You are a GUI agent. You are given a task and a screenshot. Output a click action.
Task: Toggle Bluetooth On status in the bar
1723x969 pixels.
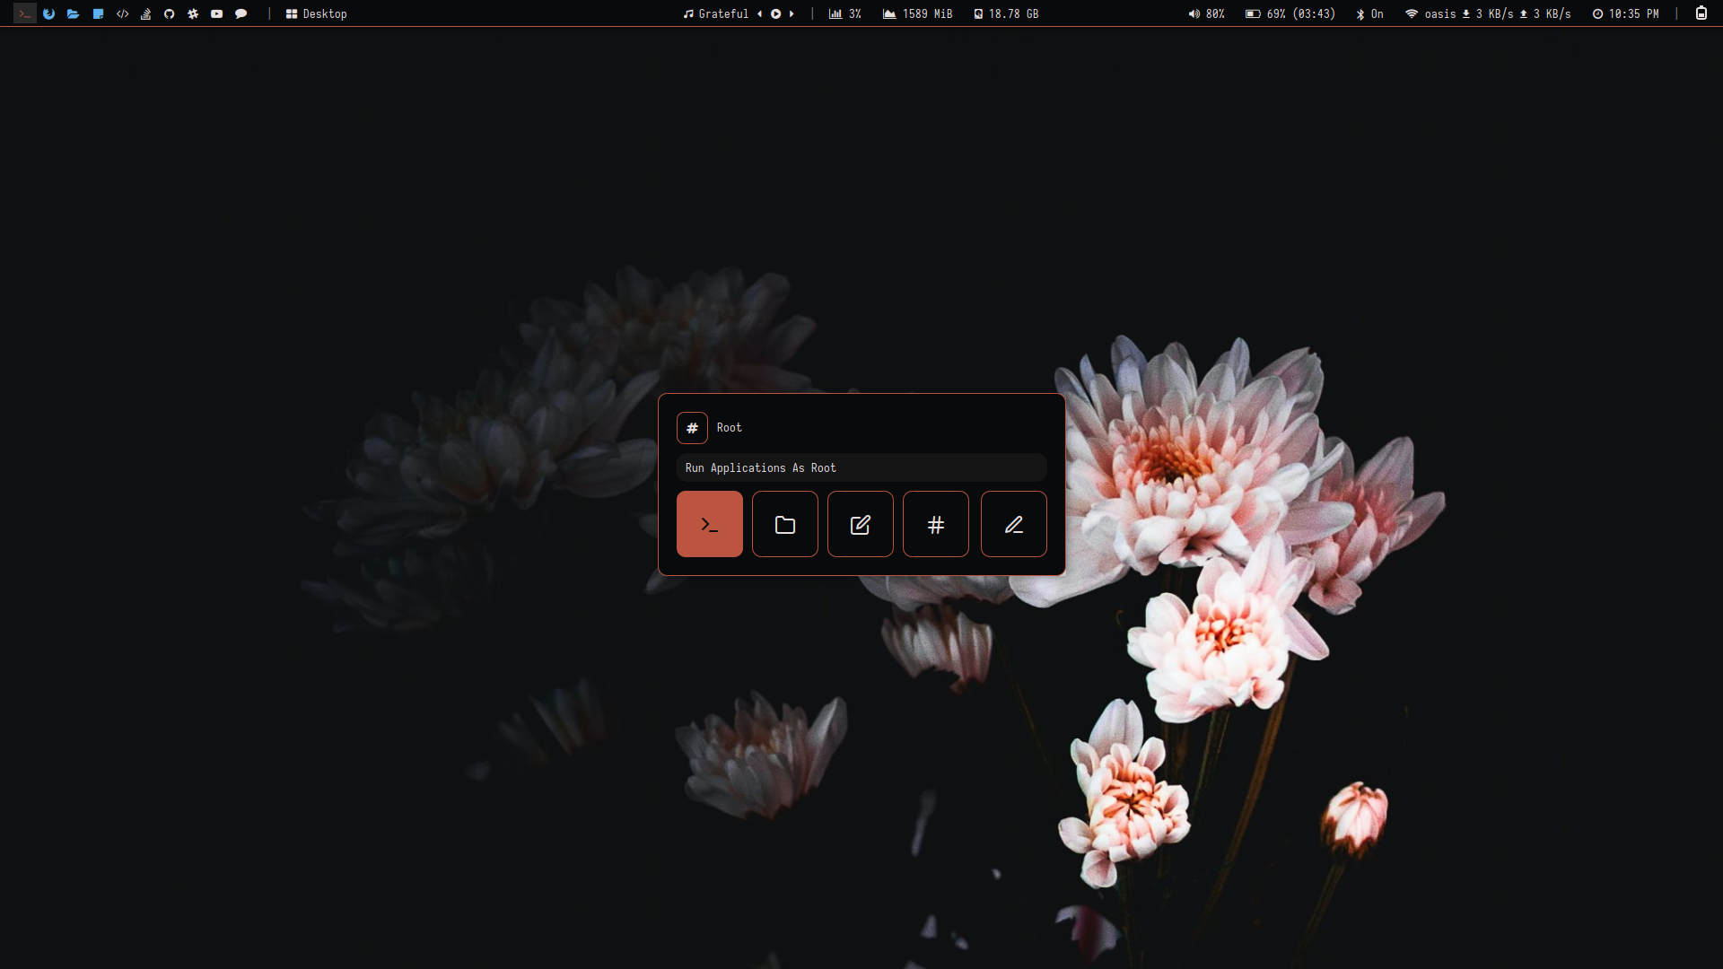pos(1369,13)
